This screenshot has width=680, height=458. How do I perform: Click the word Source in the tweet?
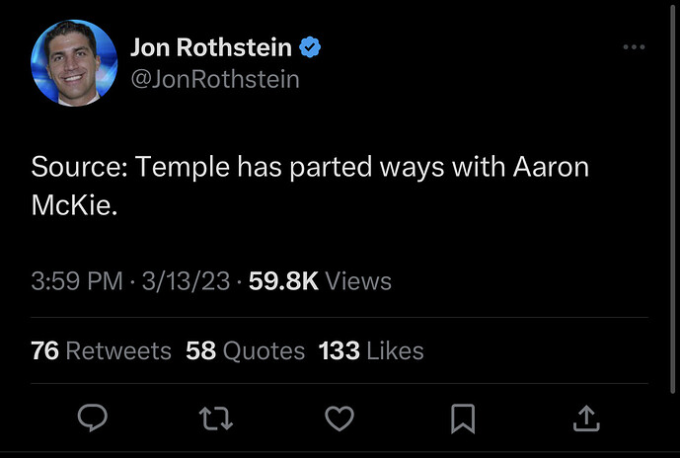point(77,167)
